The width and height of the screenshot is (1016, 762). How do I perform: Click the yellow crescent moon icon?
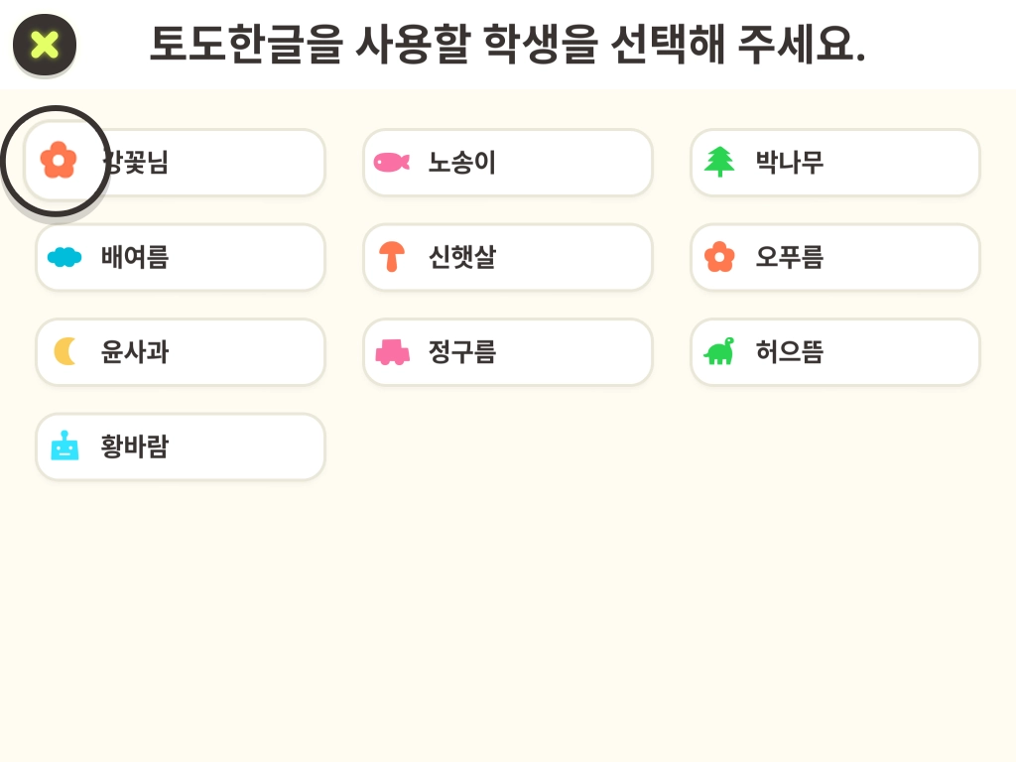tap(65, 351)
